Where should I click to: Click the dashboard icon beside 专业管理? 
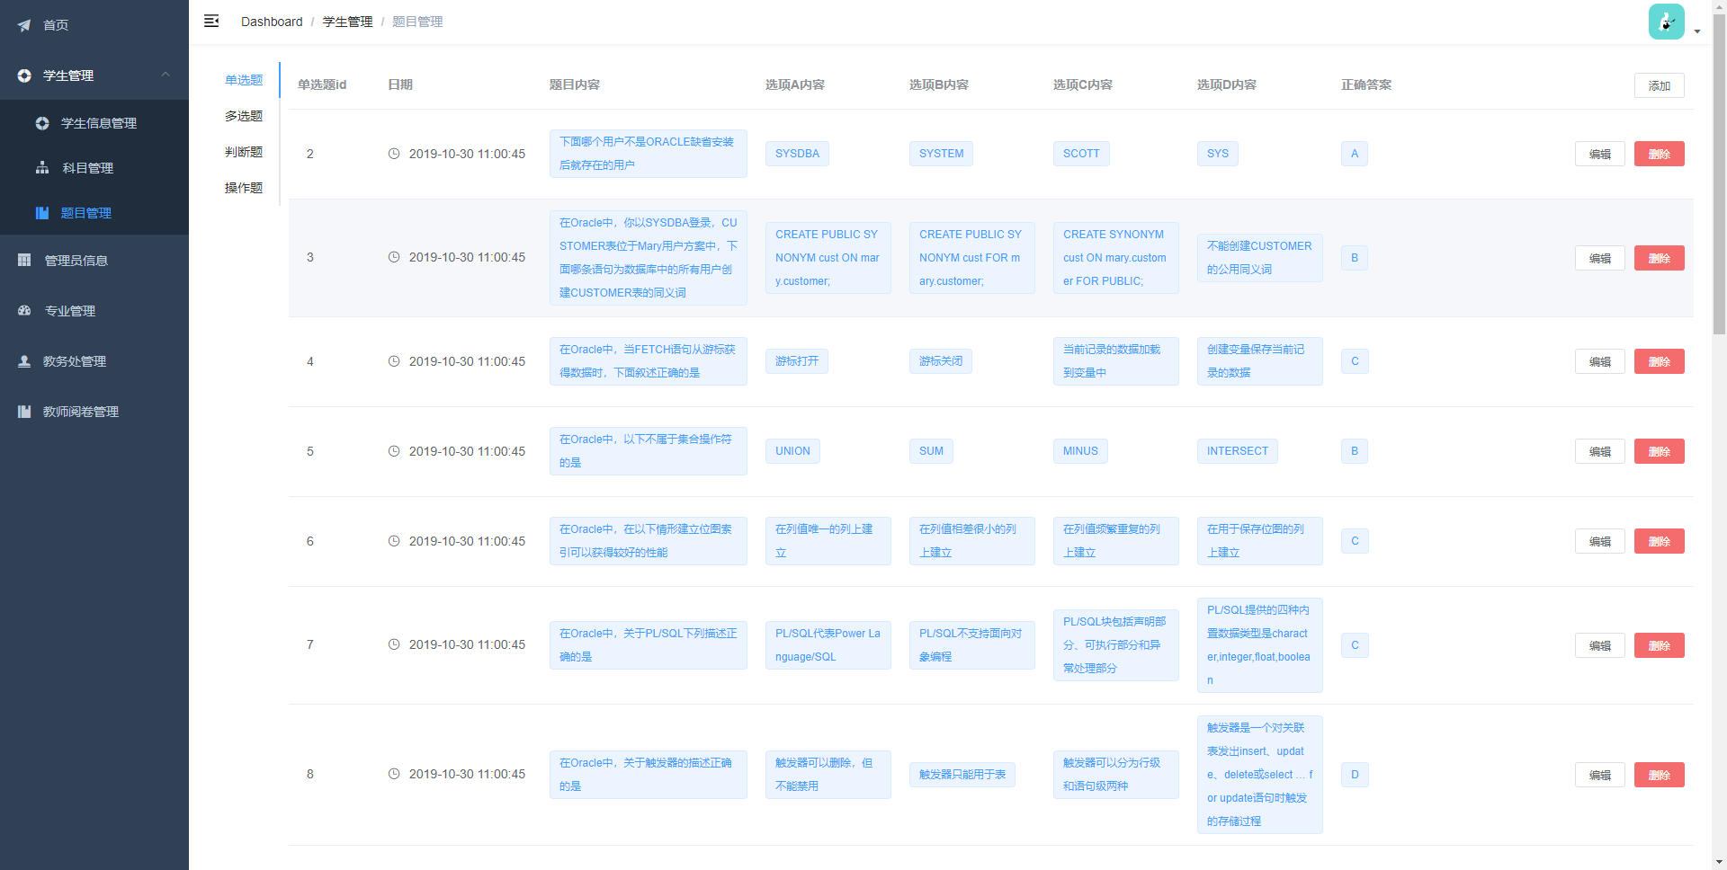tap(24, 311)
